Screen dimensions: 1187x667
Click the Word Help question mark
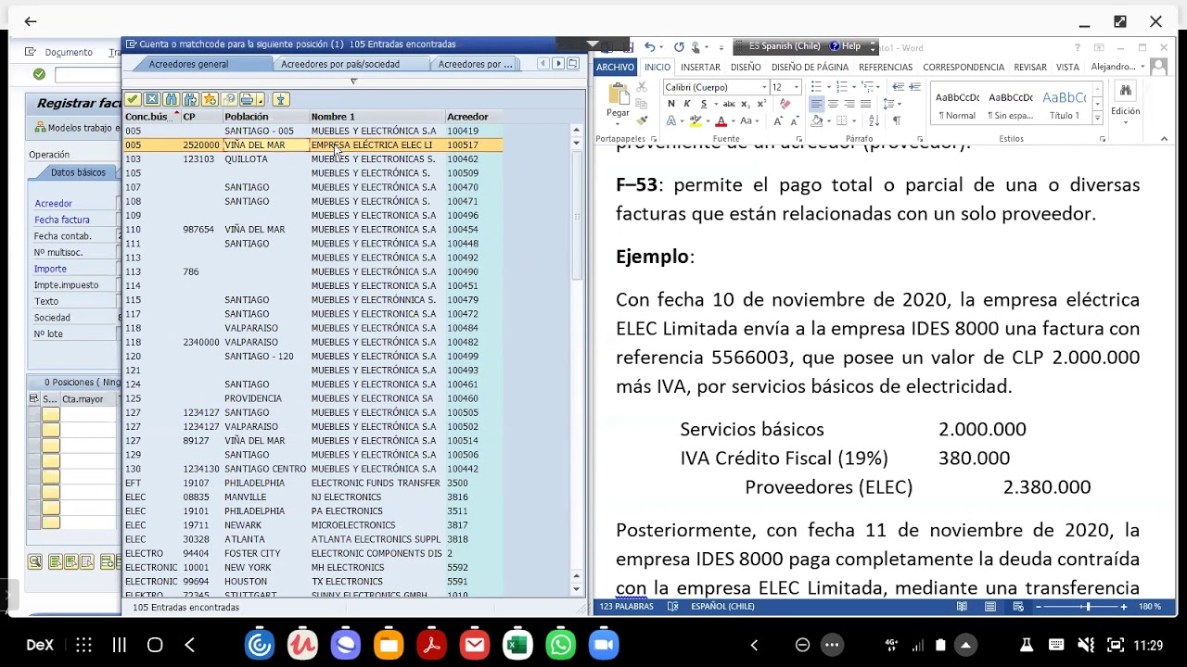(1078, 47)
